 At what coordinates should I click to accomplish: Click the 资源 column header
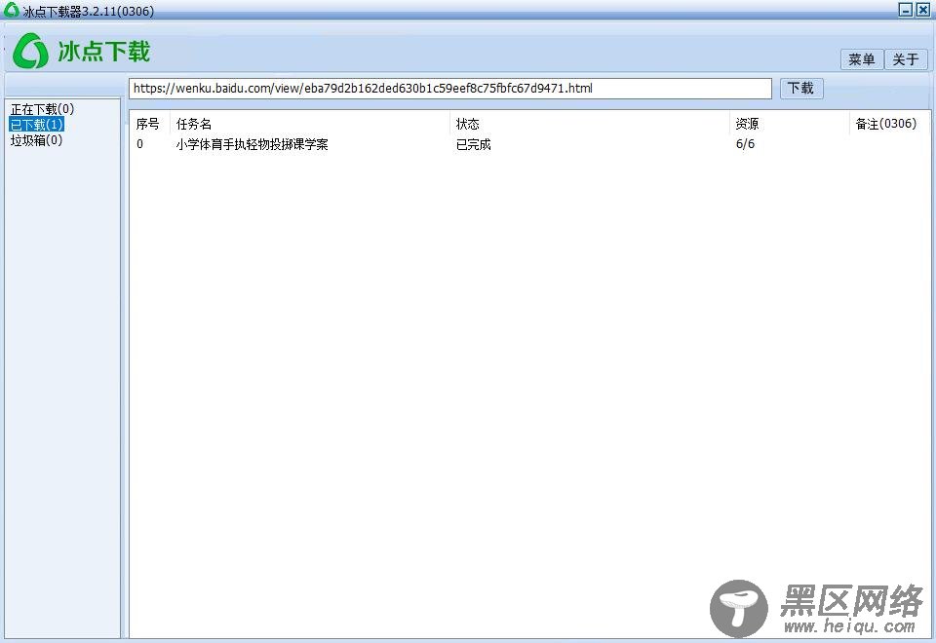(x=747, y=124)
